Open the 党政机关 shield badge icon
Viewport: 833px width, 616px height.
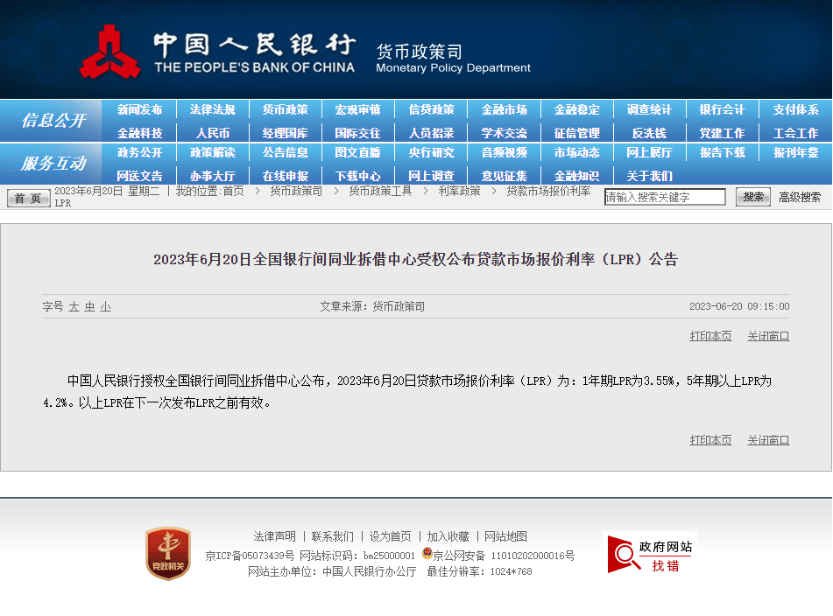tap(168, 553)
